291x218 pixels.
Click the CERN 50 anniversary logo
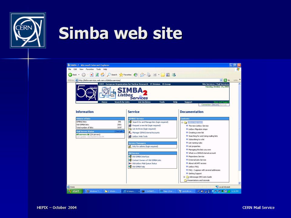coord(87,93)
